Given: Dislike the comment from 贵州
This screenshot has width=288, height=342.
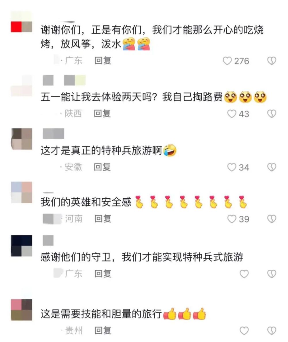Looking at the screenshot, I should pos(272,331).
